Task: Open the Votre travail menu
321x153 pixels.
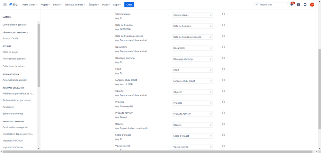Action: click(30, 4)
